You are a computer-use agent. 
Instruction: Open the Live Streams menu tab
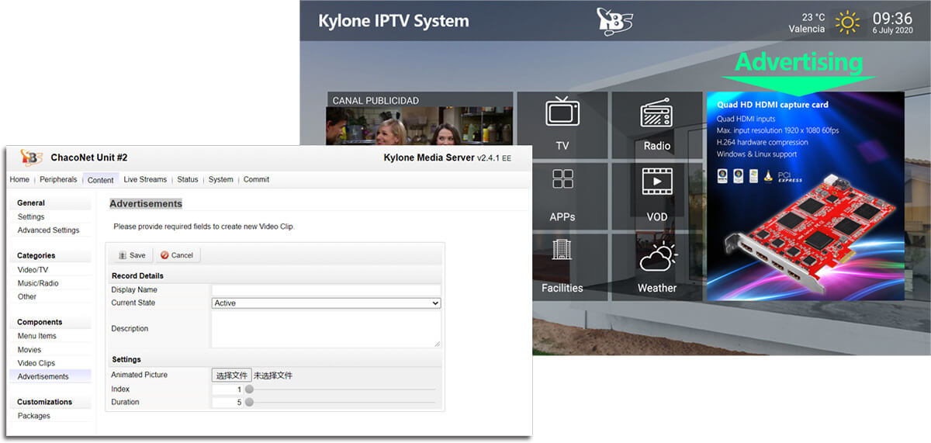[x=145, y=180]
